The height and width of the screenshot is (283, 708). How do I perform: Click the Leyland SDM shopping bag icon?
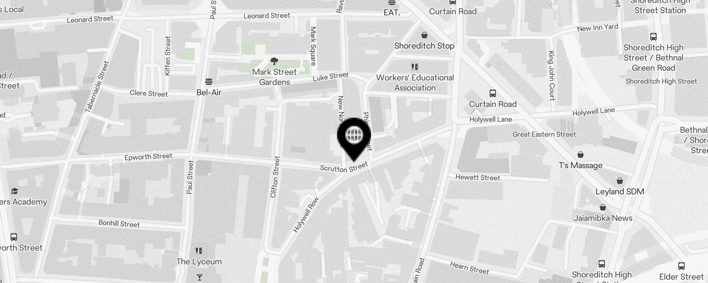click(620, 181)
